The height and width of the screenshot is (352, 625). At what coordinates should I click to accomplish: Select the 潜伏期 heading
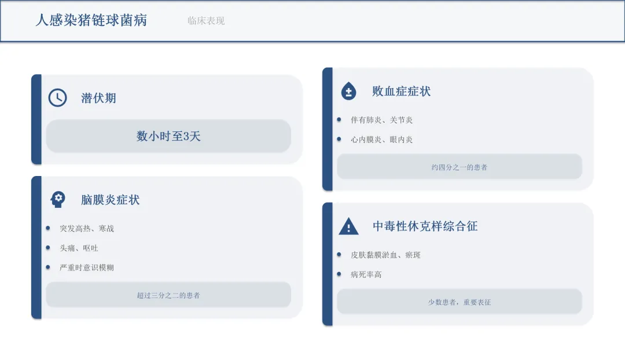(98, 98)
